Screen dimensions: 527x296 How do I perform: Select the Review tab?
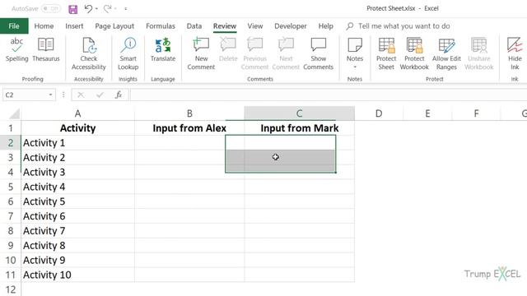tap(225, 25)
